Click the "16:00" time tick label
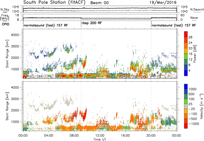 tap(125, 136)
